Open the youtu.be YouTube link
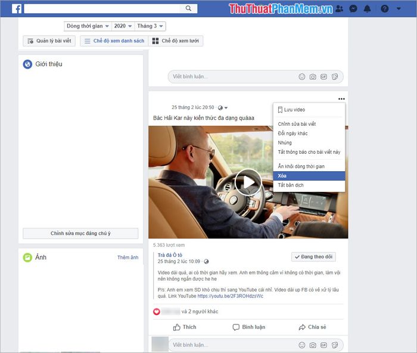This screenshot has width=417, height=353. [231, 296]
